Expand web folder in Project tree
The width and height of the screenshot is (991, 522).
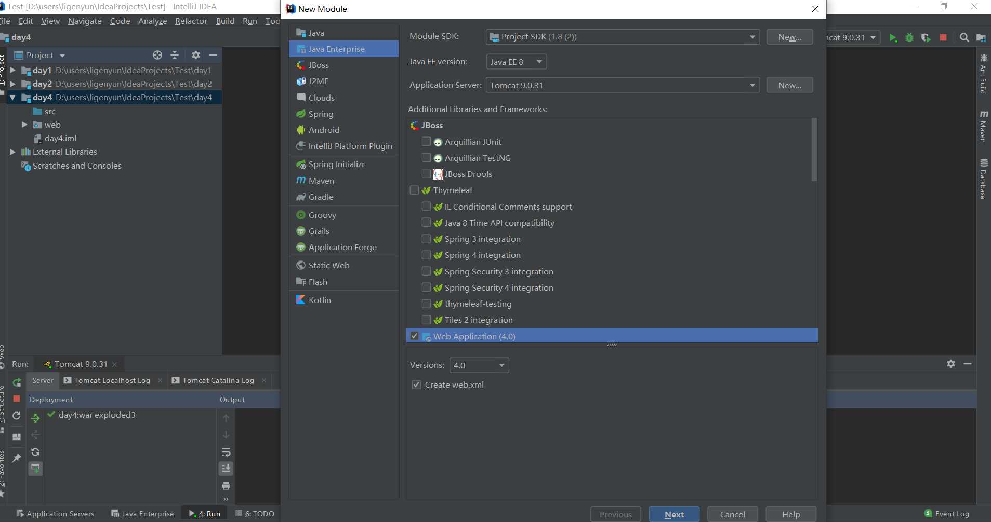coord(24,125)
